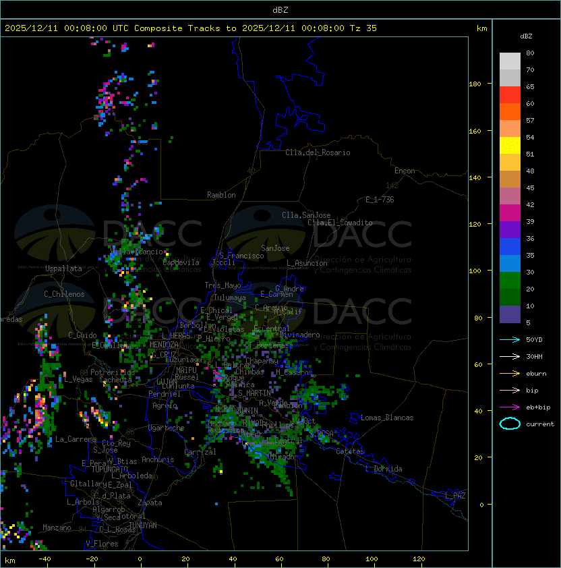
Task: Click the 180 km vertical axis label
Action: pos(475,84)
